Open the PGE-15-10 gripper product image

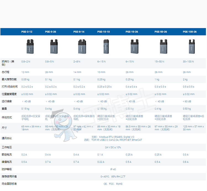(106, 47)
